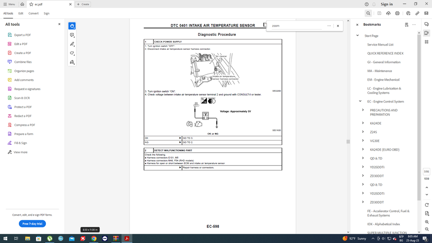Screen dimensions: 432x243
Task: Expand the first QD & TD bookmark
Action: click(363, 158)
